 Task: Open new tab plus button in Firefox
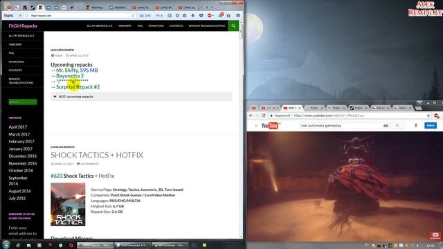[x=207, y=8]
